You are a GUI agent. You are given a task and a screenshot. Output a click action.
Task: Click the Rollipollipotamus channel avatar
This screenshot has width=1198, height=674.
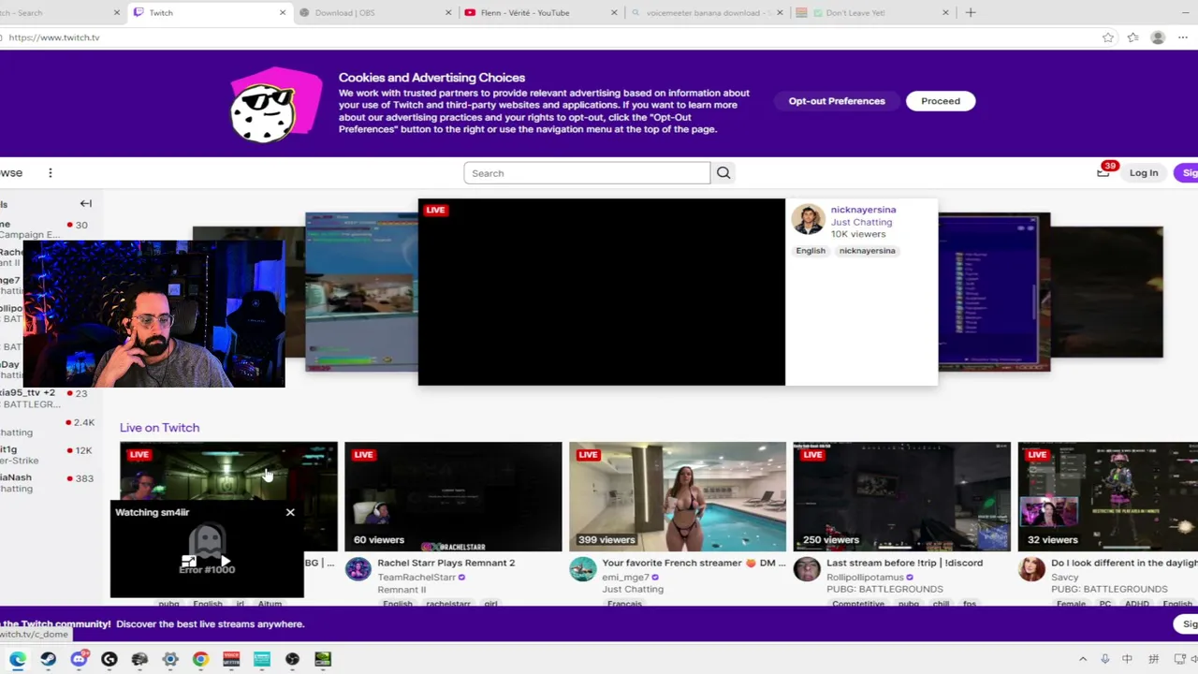point(807,569)
